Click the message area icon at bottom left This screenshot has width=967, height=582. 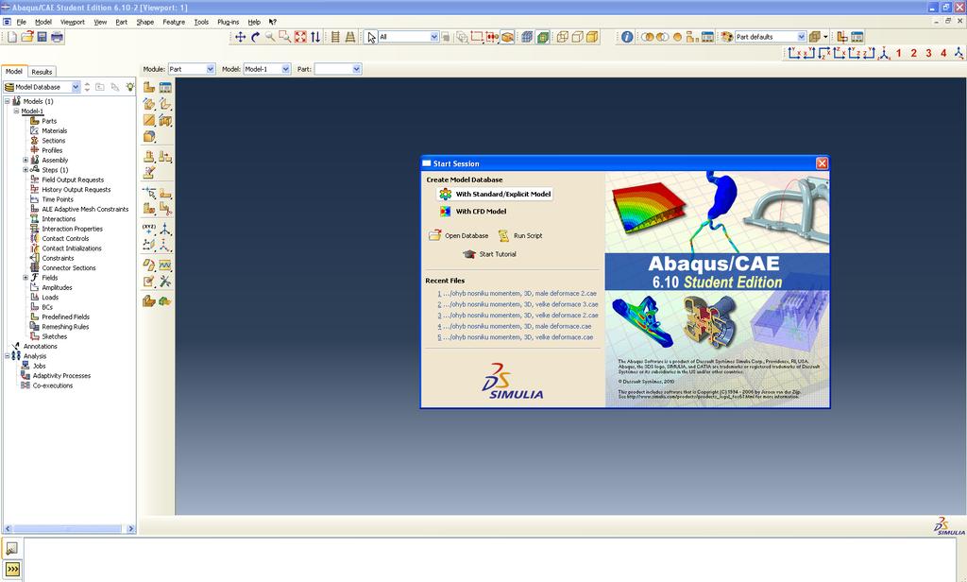click(12, 547)
